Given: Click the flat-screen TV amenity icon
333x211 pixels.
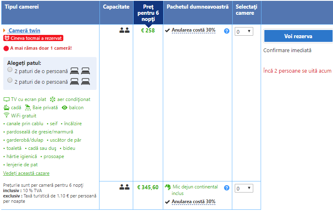Looking at the screenshot, I should coord(6,99).
